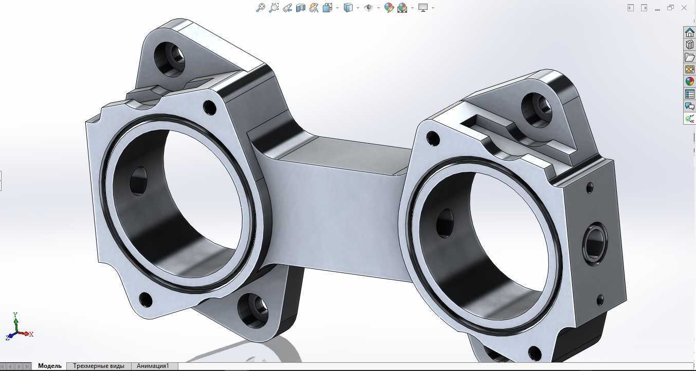Open the last task pane tab with checkmark
This screenshot has width=696, height=371.
pos(689,119)
